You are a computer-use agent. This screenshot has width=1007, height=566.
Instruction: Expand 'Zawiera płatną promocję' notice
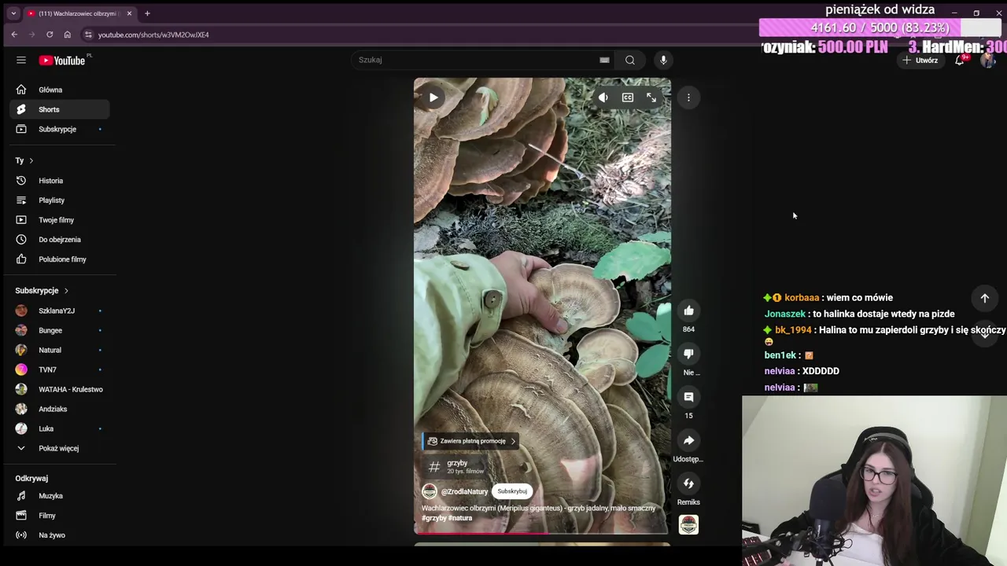coord(470,441)
